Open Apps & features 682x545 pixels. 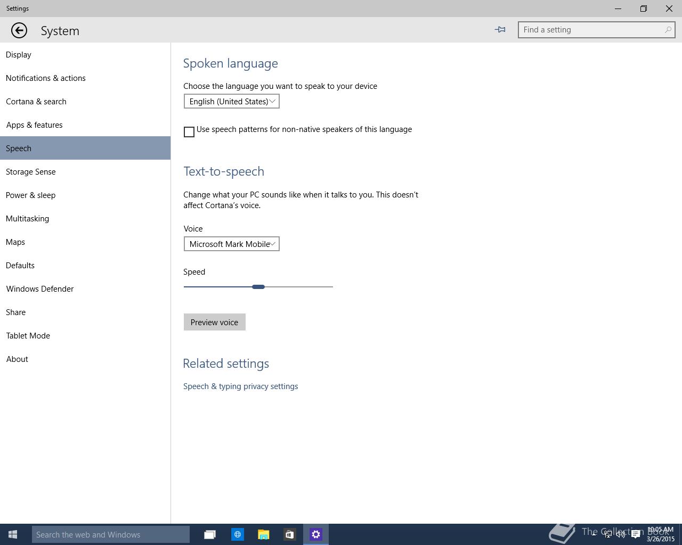pos(85,125)
